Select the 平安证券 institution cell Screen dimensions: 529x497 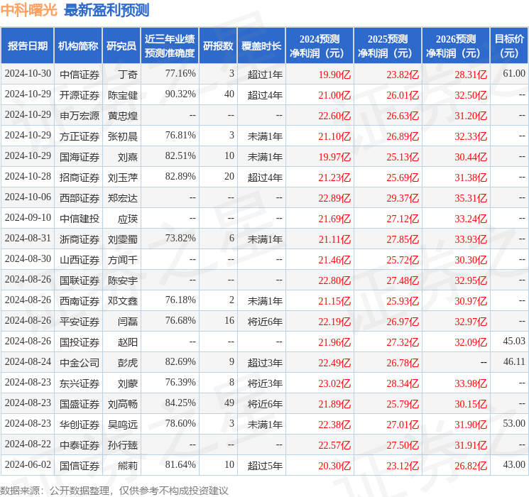click(x=80, y=322)
